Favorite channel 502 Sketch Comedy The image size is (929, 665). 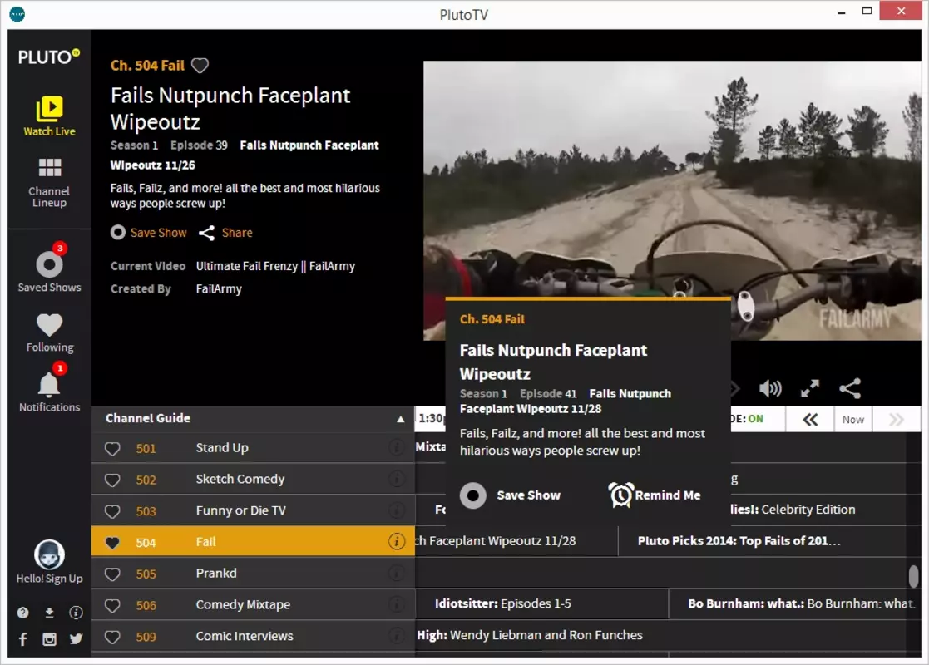click(x=112, y=480)
